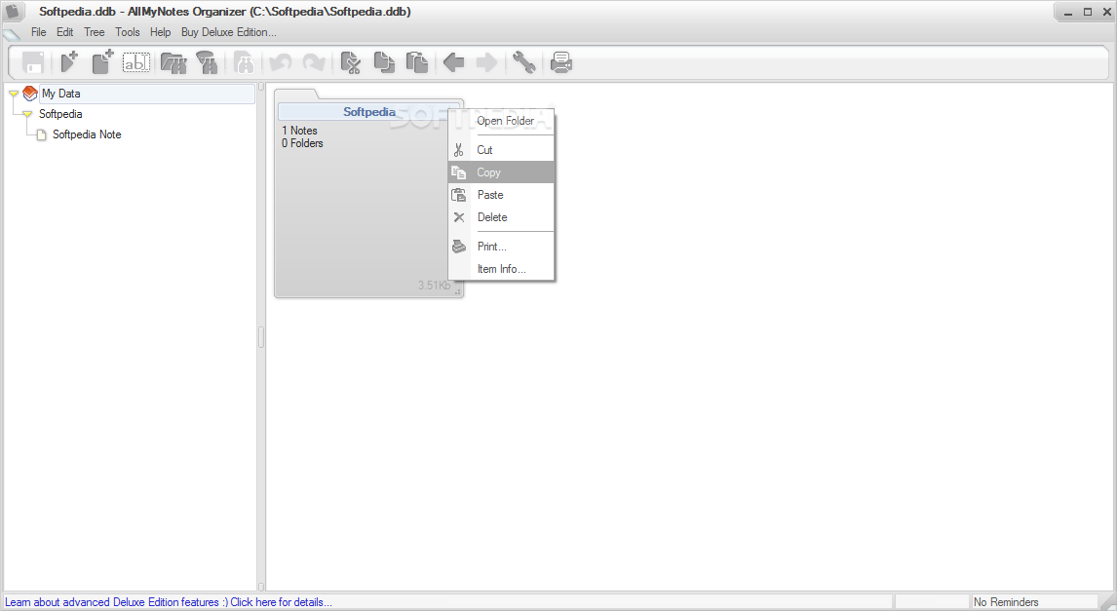Image resolution: width=1117 pixels, height=611 pixels.
Task: Open the Help menu
Action: click(x=160, y=32)
